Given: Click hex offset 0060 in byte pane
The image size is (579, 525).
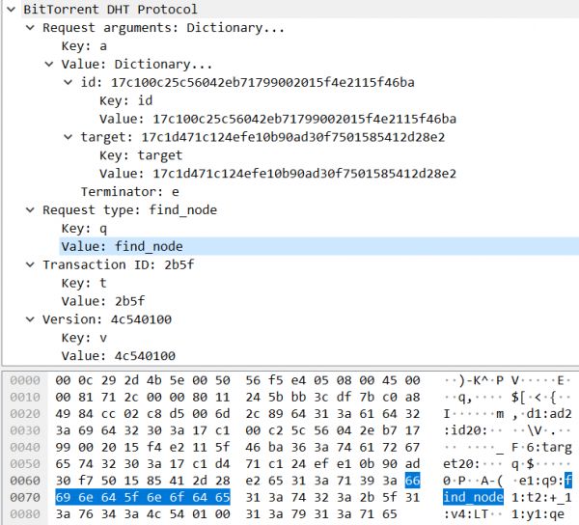Looking at the screenshot, I should [x=25, y=481].
